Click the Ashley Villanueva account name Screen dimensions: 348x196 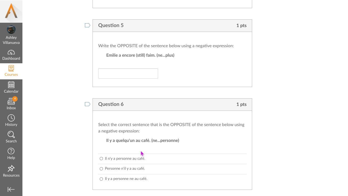11,40
